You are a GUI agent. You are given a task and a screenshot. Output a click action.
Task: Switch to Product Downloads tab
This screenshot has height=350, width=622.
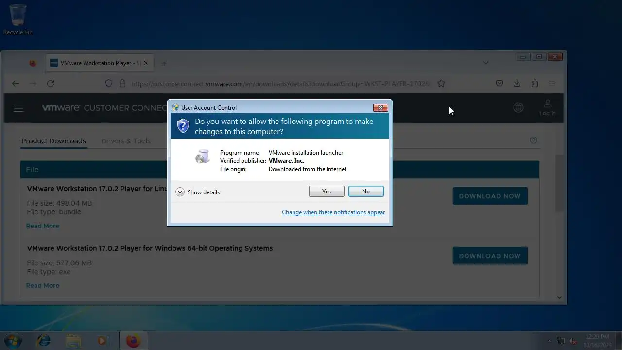53,141
